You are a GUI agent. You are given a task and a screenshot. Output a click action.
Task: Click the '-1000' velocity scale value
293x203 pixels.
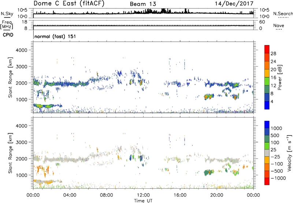[278, 178]
